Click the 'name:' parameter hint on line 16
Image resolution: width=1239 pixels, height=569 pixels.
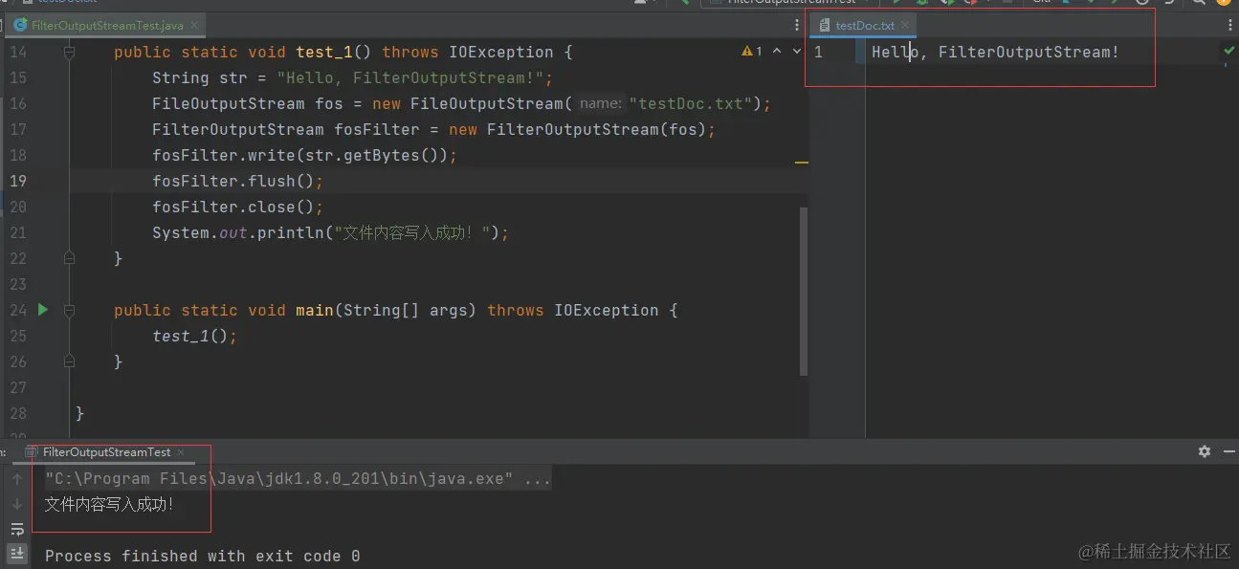601,103
